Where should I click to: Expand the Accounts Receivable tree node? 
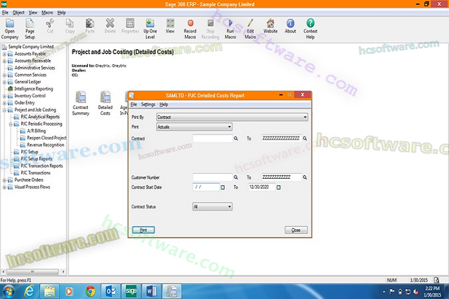(x=4, y=61)
